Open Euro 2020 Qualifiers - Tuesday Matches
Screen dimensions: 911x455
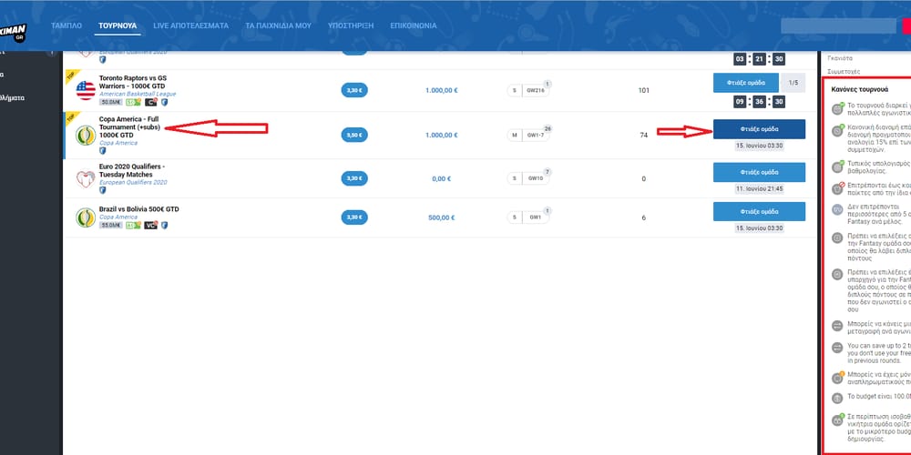pyautogui.click(x=132, y=171)
